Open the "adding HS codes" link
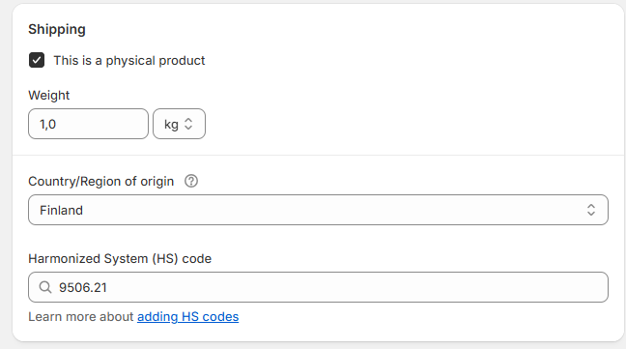This screenshot has width=626, height=349. [188, 317]
